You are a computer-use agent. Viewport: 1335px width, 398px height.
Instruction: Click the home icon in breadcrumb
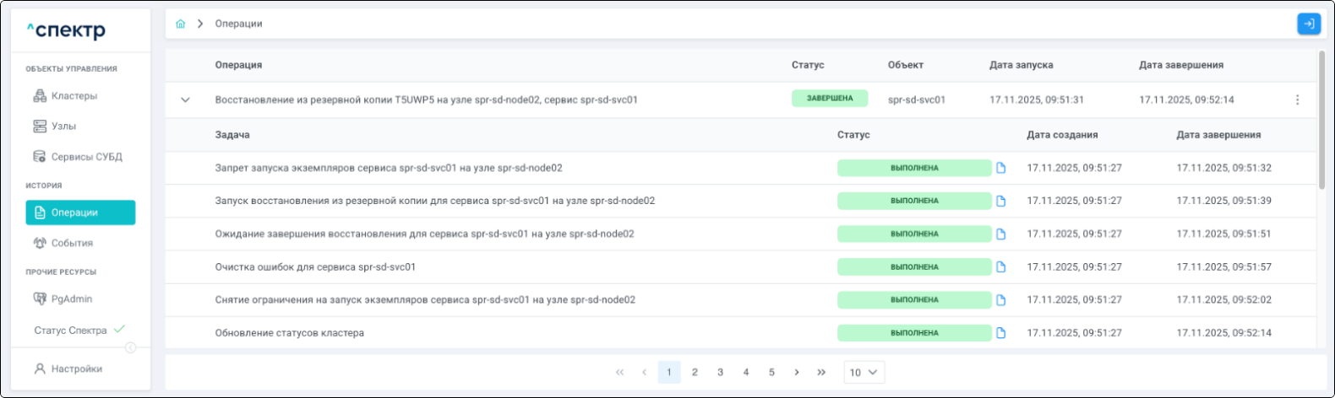coord(180,24)
